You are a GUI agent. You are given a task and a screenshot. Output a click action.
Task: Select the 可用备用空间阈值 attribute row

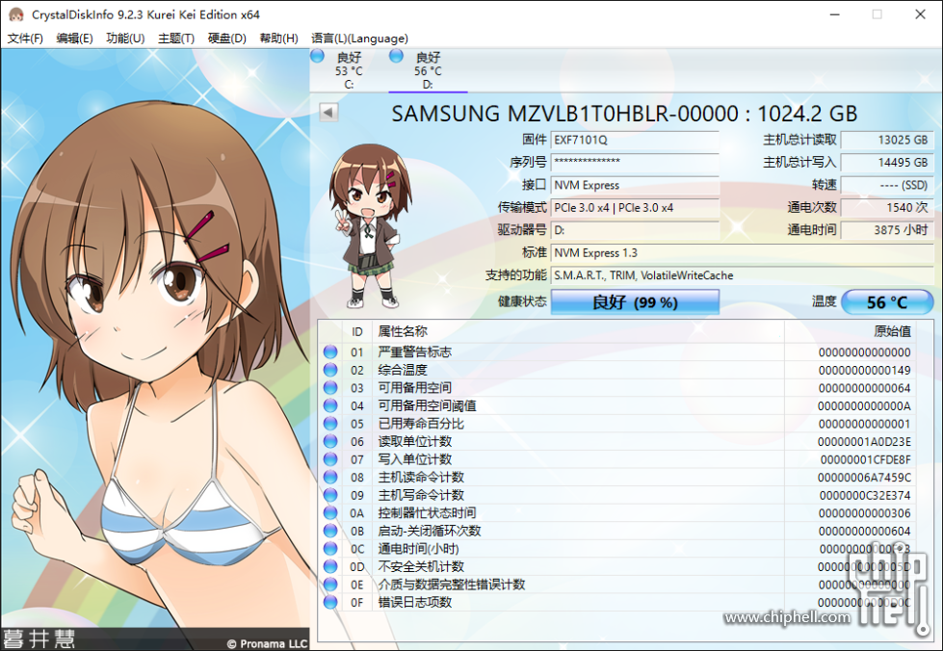point(617,405)
